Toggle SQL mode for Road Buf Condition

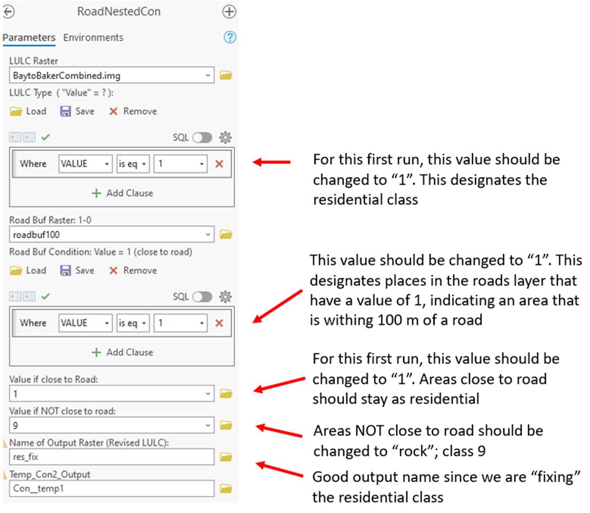pyautogui.click(x=202, y=296)
